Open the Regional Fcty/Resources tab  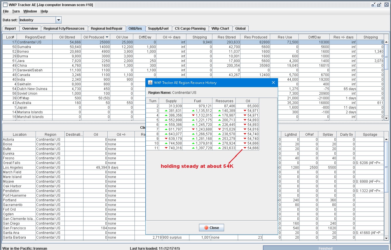(x=64, y=29)
